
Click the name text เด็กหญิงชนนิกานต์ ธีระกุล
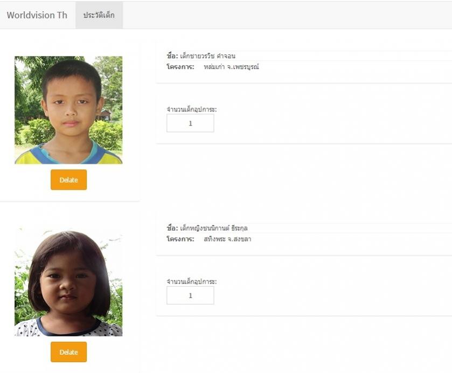point(214,229)
